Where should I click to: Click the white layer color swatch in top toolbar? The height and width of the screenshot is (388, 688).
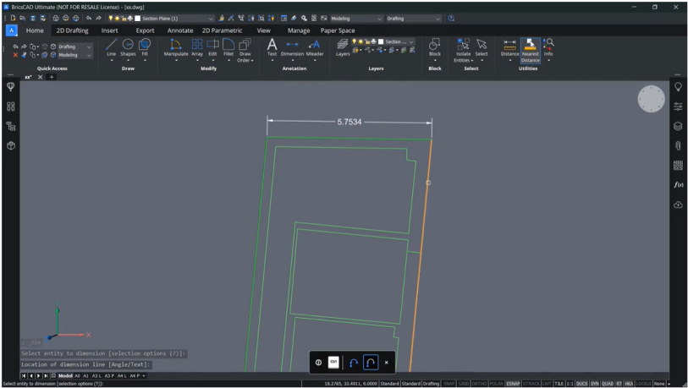pyautogui.click(x=137, y=19)
